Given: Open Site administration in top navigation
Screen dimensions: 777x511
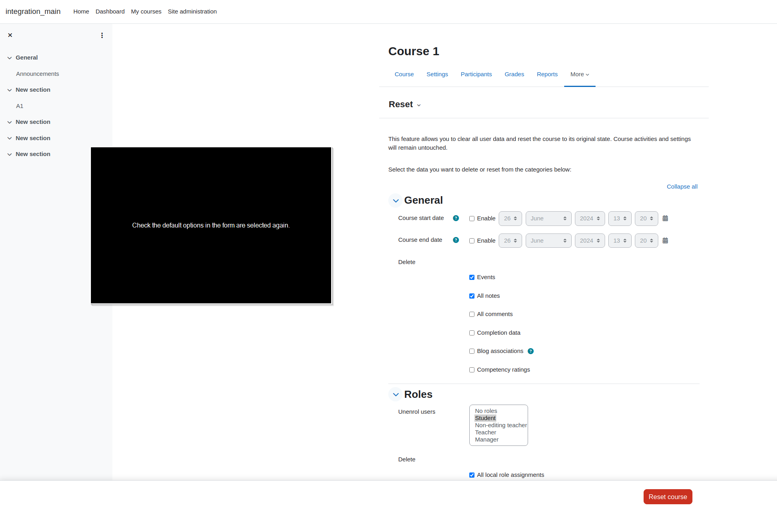Looking at the screenshot, I should click(x=192, y=12).
